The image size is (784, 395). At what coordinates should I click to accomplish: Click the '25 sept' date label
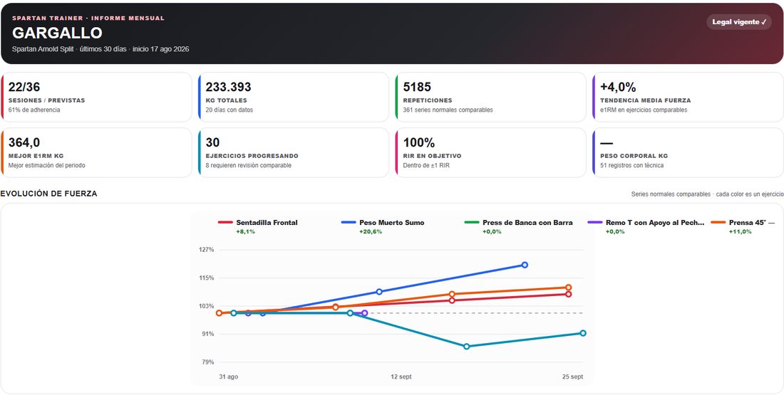[572, 377]
